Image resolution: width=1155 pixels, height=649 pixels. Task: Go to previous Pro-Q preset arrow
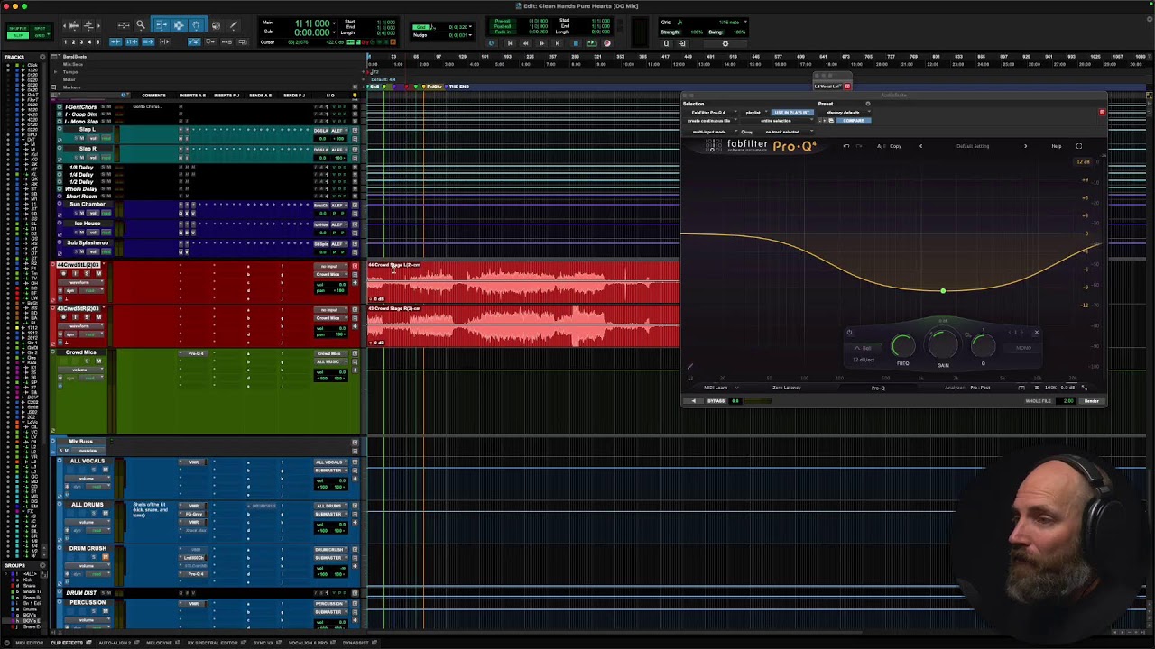(x=920, y=146)
